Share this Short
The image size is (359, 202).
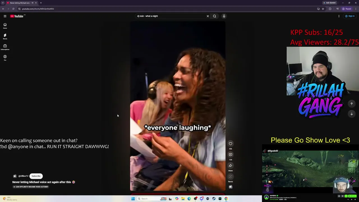[231, 166]
